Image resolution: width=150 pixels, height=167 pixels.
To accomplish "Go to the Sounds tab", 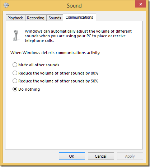I will pos(55,18).
